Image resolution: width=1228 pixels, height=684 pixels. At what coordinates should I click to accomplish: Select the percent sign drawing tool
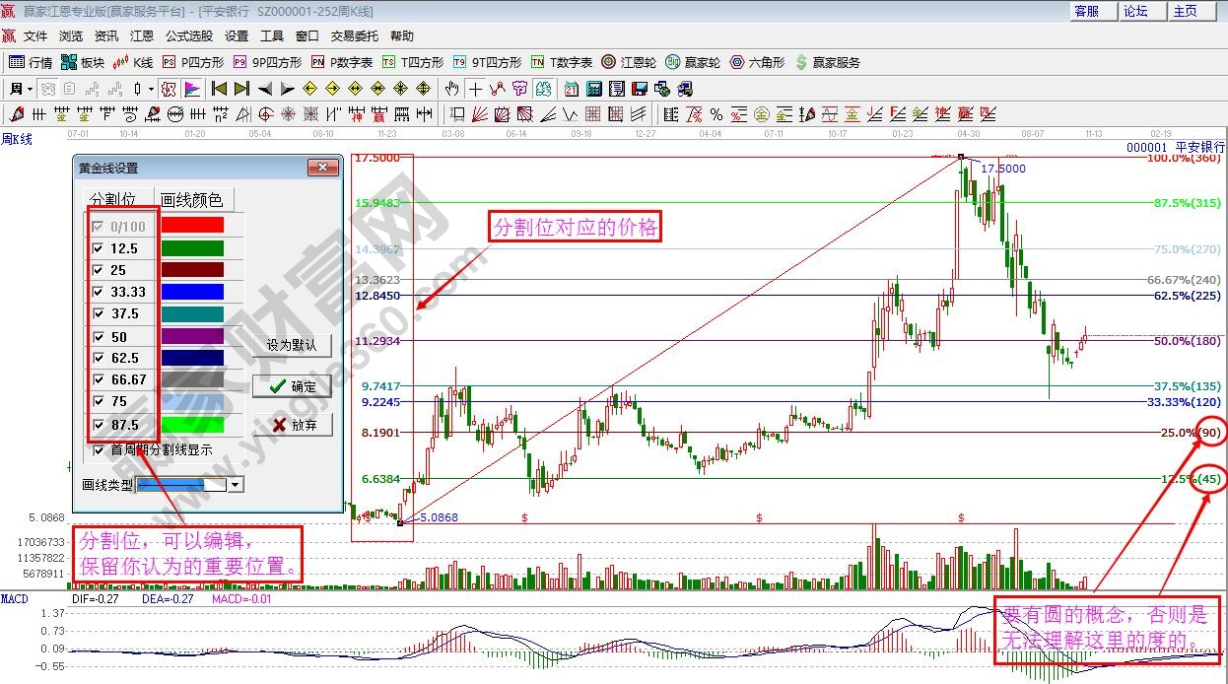point(716,114)
